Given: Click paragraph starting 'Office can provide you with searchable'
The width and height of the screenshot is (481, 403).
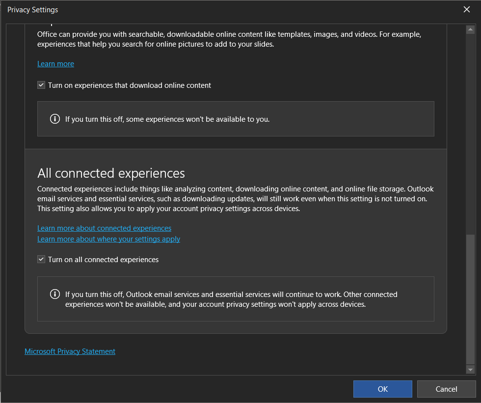Looking at the screenshot, I should coord(229,39).
